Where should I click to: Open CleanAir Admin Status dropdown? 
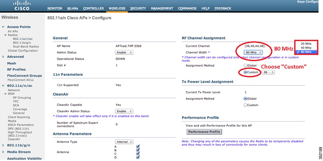click(x=124, y=111)
